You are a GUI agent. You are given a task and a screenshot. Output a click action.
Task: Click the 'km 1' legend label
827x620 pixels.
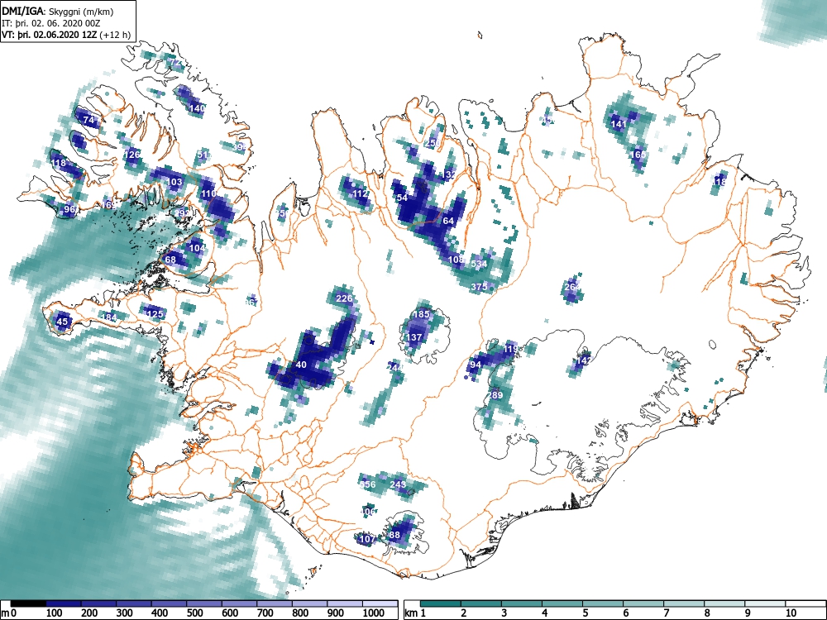(416, 613)
